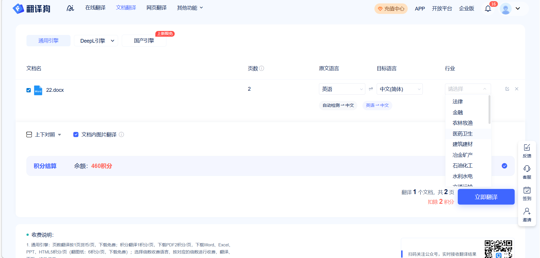Open the 反馈 feedback sidebar icon
The width and height of the screenshot is (540, 258).
(x=527, y=151)
